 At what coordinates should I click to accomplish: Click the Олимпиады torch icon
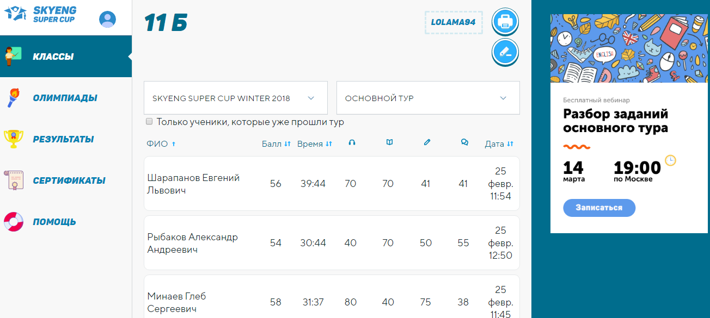tap(13, 98)
